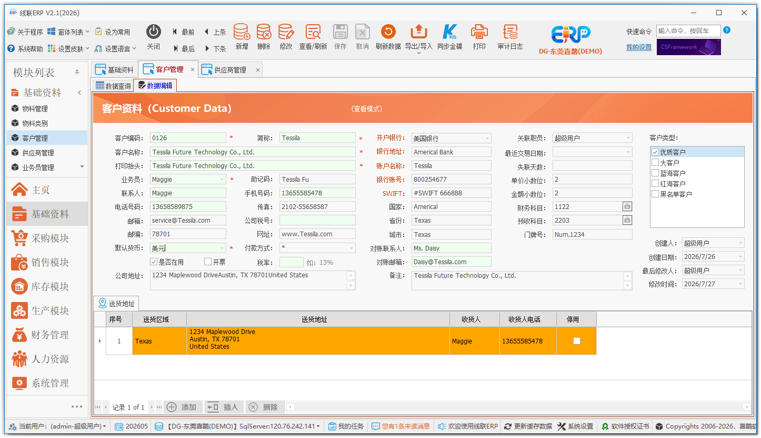Open the 人力资源 HR module
The height and width of the screenshot is (438, 761).
(x=47, y=359)
